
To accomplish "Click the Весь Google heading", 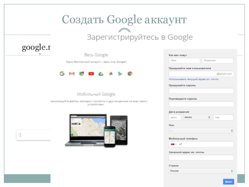I will pyautogui.click(x=96, y=55).
